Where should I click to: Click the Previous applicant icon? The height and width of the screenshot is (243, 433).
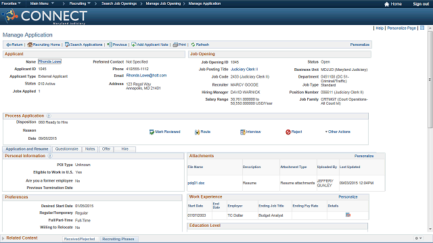(x=110, y=45)
